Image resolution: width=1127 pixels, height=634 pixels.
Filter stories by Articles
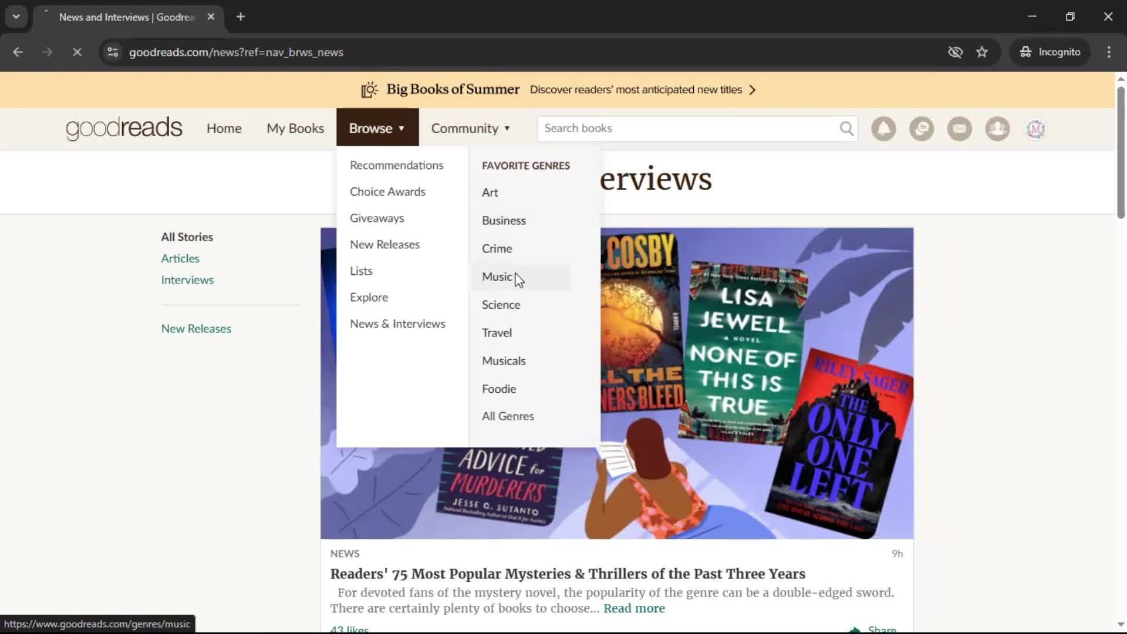(180, 258)
